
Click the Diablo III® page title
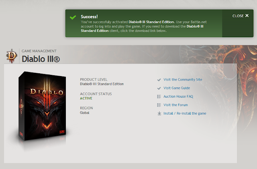click(x=41, y=59)
